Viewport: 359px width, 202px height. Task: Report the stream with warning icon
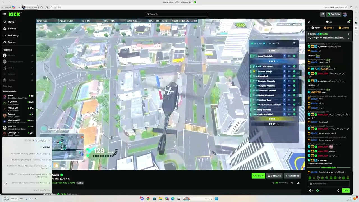(298, 183)
